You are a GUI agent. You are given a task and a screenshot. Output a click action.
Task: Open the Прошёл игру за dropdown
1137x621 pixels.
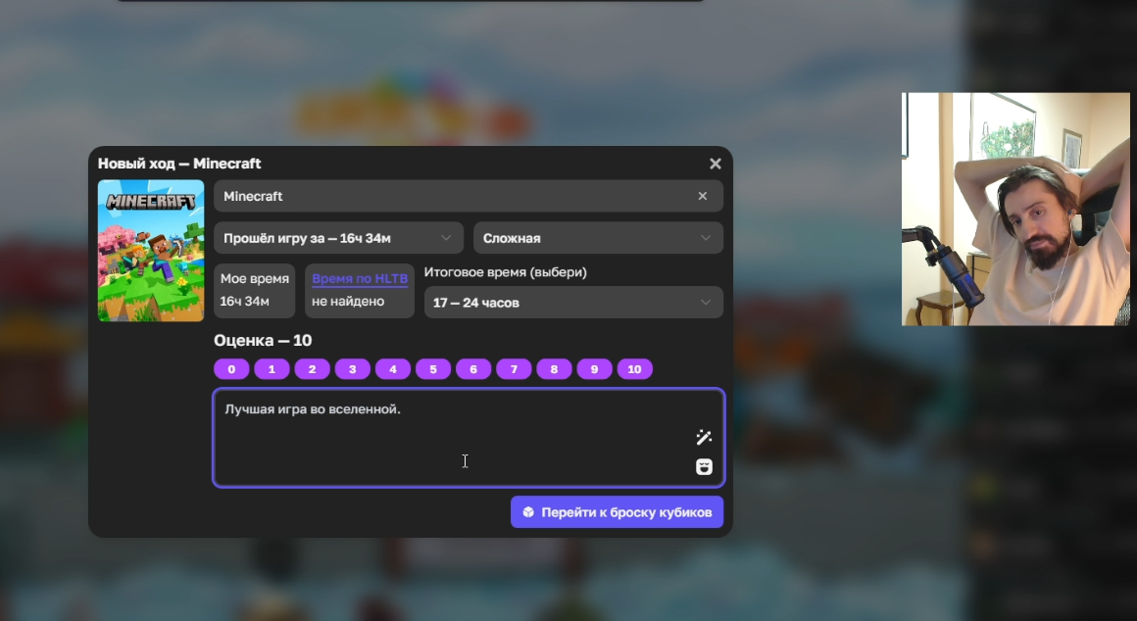pyautogui.click(x=338, y=238)
